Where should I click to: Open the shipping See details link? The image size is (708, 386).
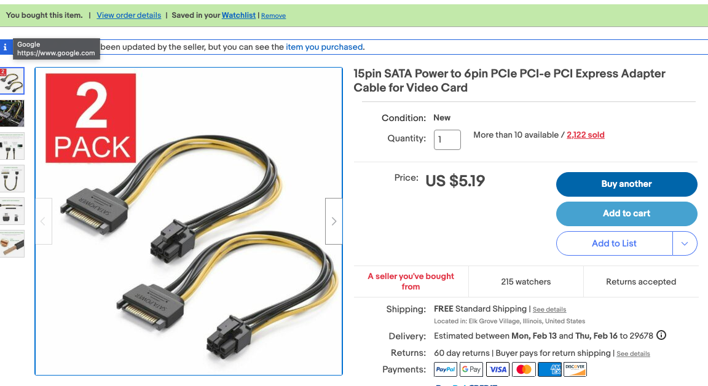[549, 310]
